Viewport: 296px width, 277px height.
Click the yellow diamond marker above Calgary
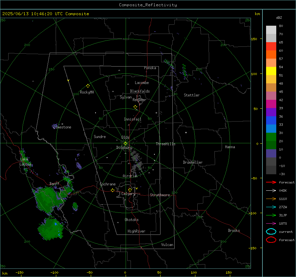(130, 190)
